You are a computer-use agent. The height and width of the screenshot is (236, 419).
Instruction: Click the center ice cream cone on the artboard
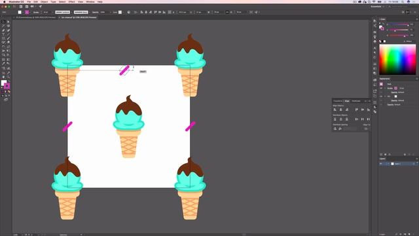coord(128,127)
